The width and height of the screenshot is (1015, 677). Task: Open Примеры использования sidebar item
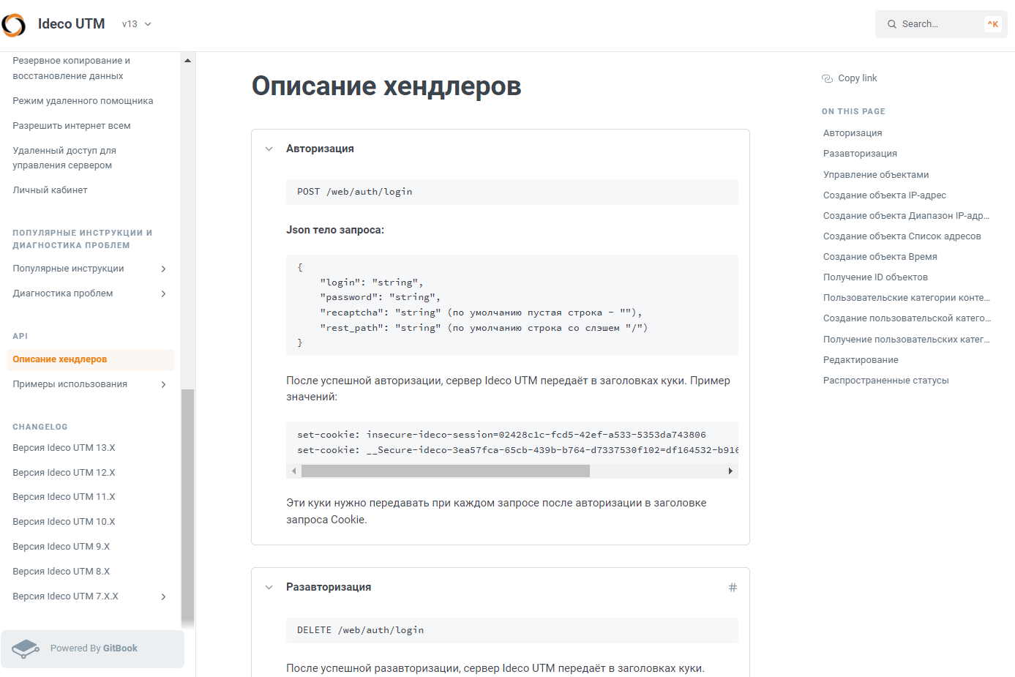coord(70,384)
